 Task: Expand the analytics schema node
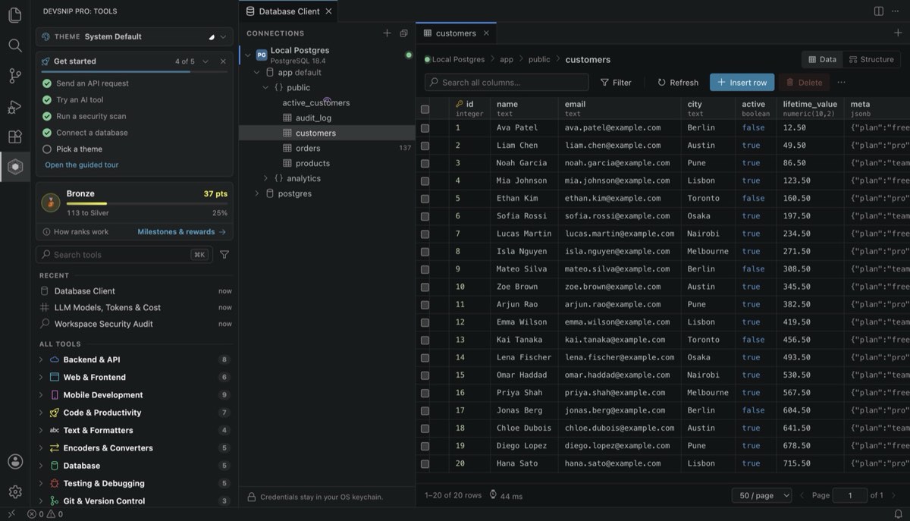tap(266, 179)
